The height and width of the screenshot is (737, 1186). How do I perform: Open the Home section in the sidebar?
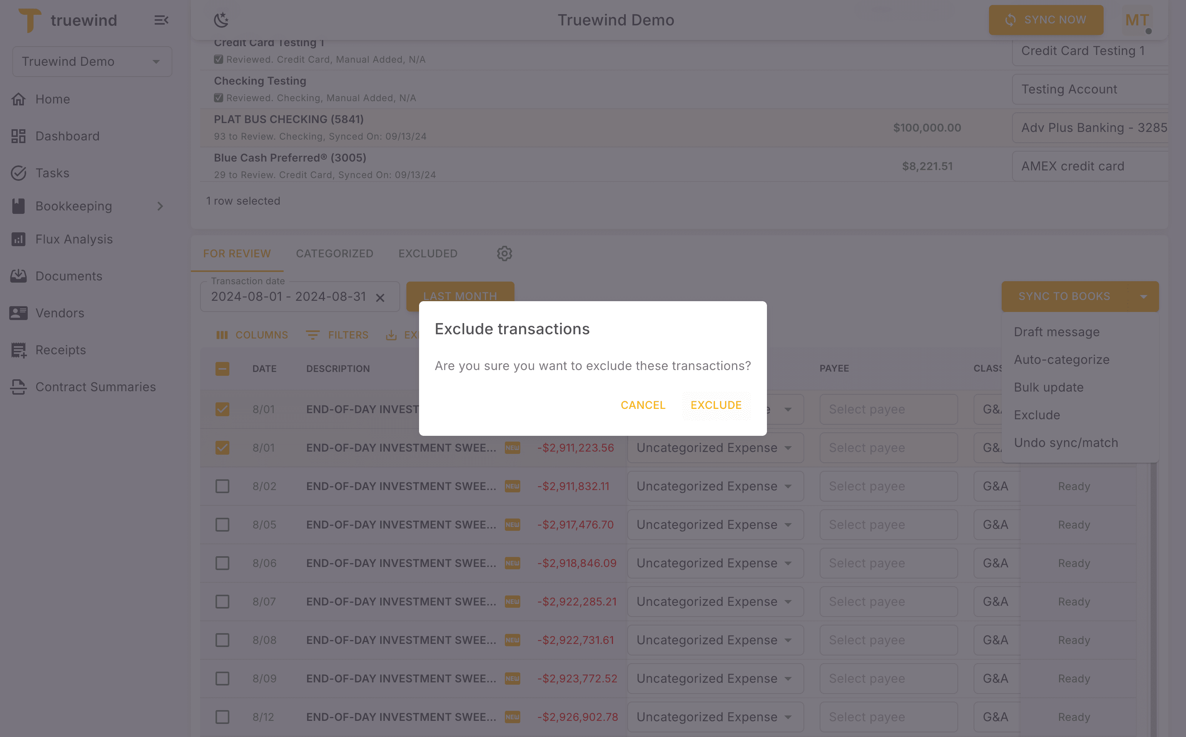[x=52, y=99]
